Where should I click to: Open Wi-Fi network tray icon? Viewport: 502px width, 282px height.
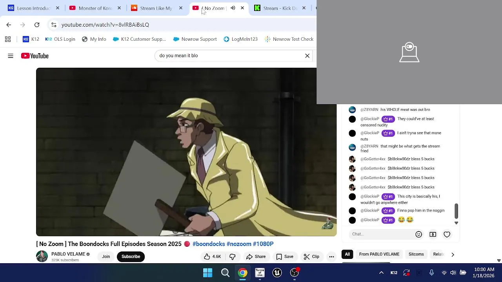(x=444, y=273)
